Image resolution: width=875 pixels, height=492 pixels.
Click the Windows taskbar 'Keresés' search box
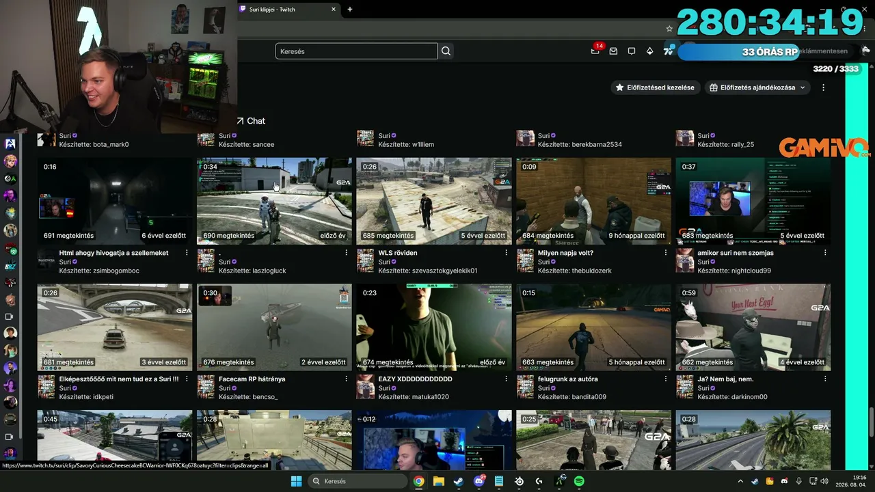(x=357, y=481)
